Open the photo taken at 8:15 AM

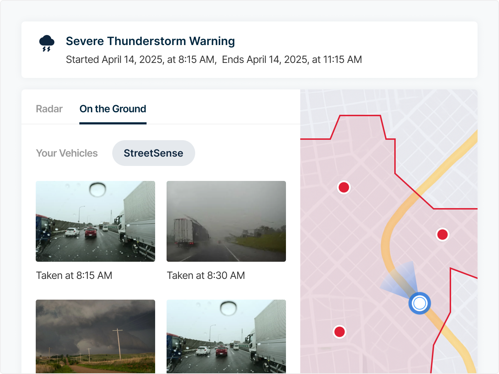[x=95, y=221]
